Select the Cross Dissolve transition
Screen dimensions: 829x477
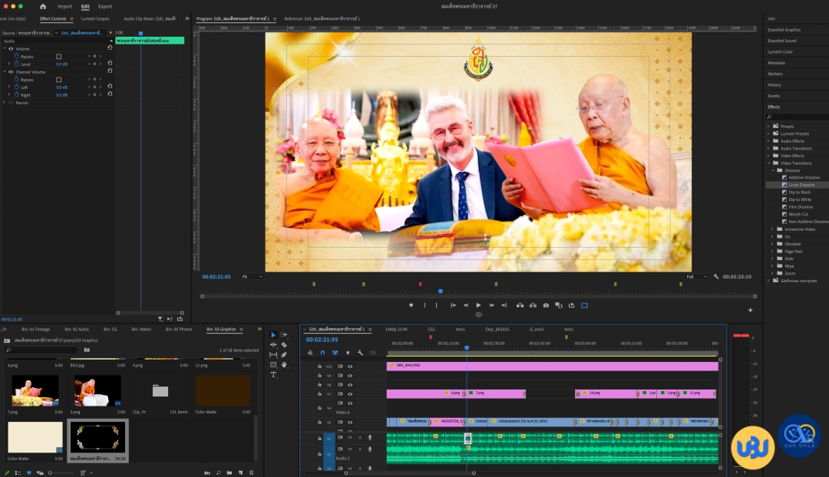pos(801,185)
